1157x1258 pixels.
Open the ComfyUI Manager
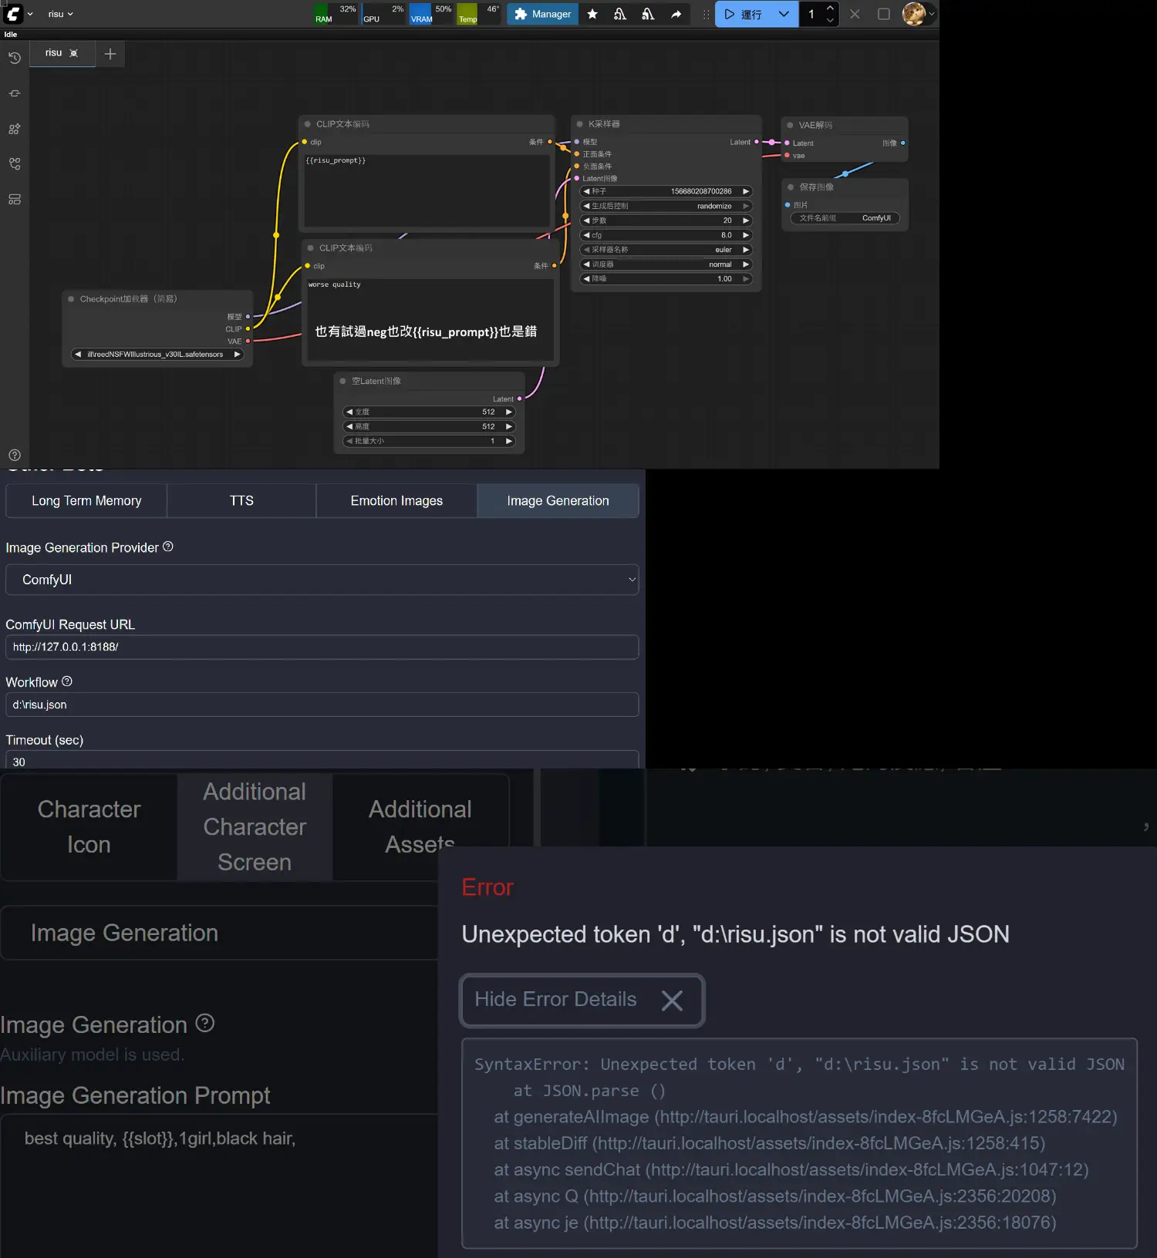tap(543, 14)
